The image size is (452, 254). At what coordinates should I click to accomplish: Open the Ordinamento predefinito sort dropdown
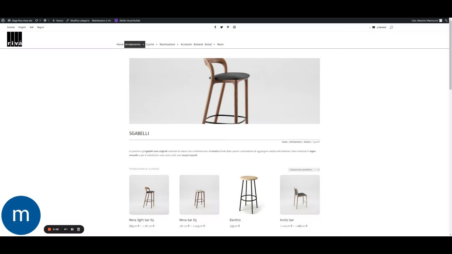(x=304, y=170)
